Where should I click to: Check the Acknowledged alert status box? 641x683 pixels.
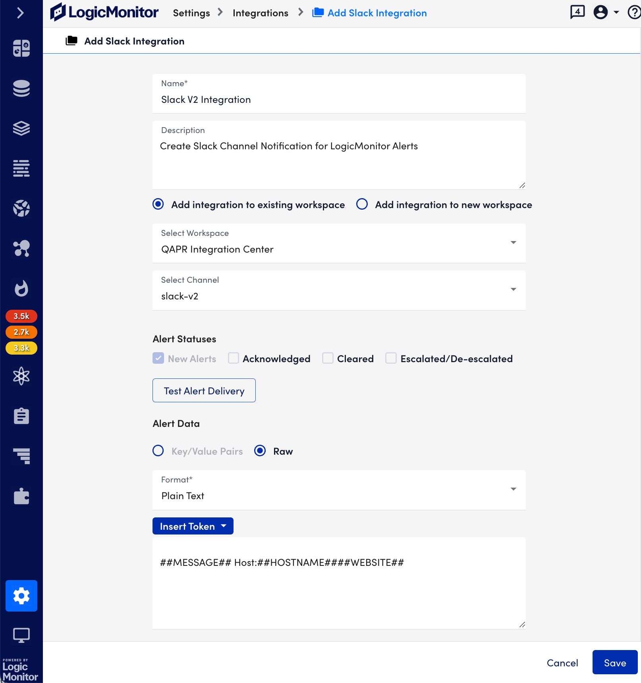click(x=234, y=358)
